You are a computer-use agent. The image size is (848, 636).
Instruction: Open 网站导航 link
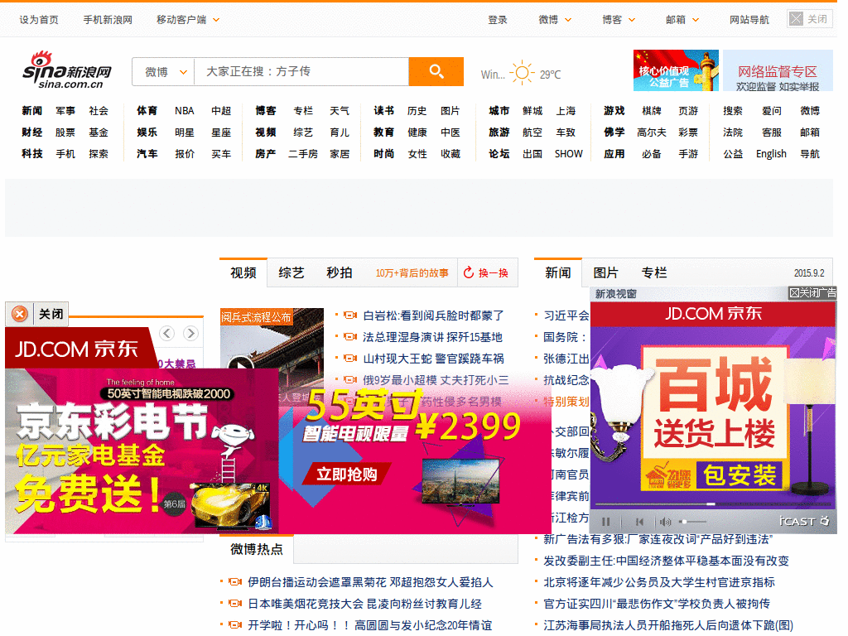click(x=749, y=20)
